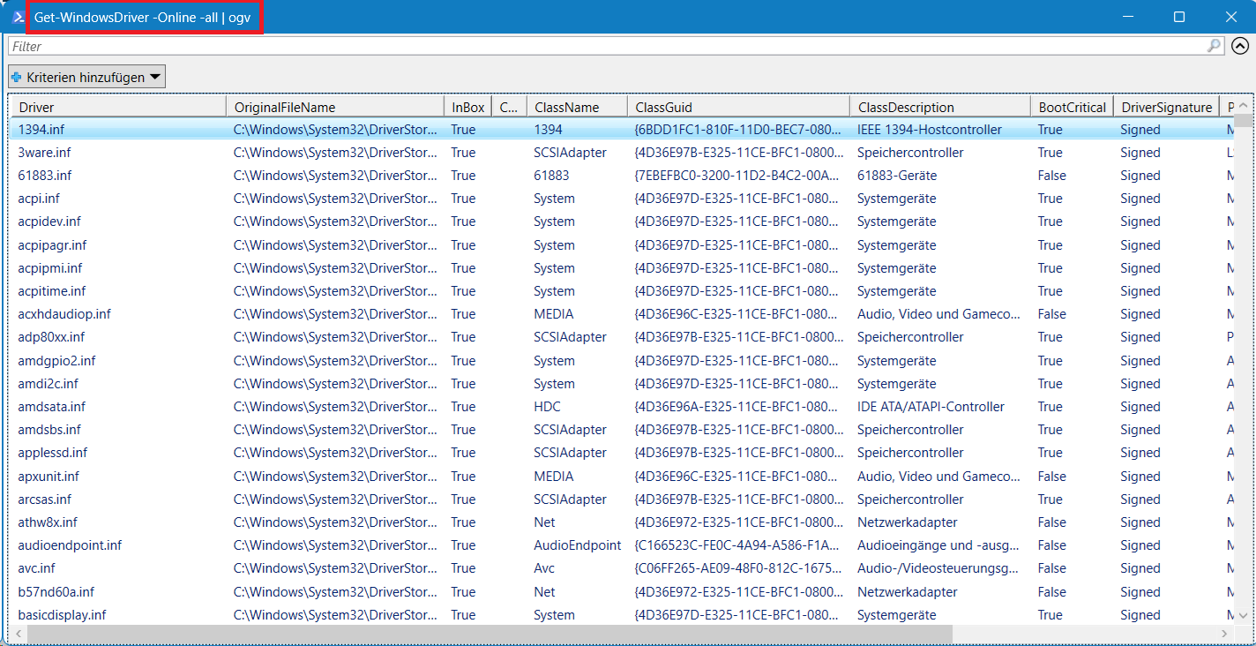Click the Avc class name cell
Viewport: 1256px width, 646px height.
coord(545,568)
